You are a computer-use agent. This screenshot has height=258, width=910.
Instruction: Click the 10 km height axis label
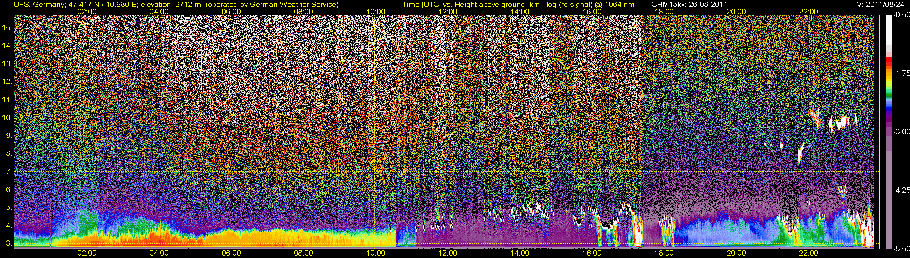click(7, 118)
